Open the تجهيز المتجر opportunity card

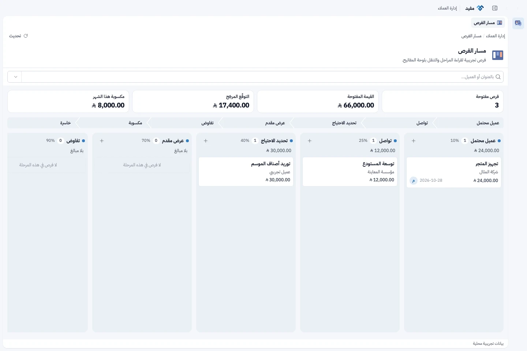454,173
